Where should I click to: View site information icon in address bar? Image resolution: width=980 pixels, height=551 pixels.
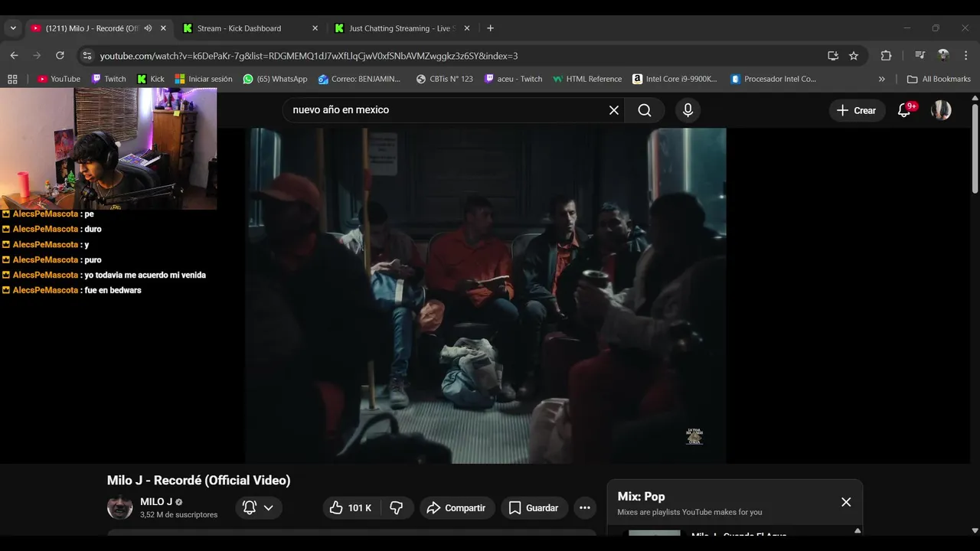[x=87, y=55]
